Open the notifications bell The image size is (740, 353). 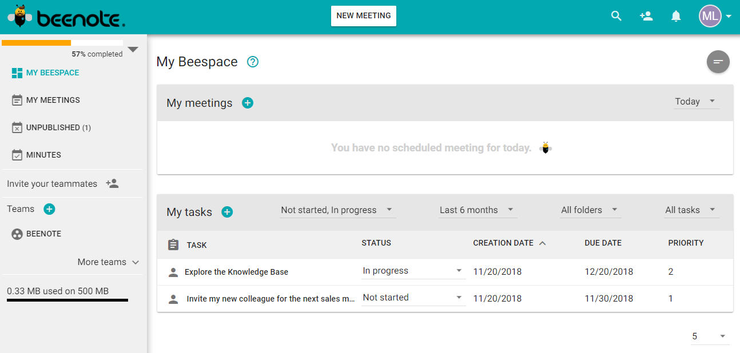(676, 16)
